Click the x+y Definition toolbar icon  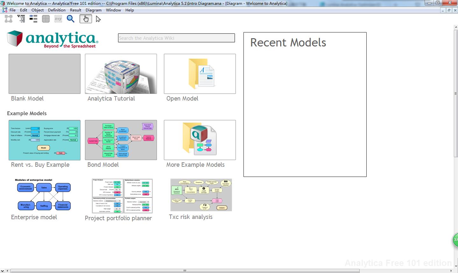tap(58, 19)
